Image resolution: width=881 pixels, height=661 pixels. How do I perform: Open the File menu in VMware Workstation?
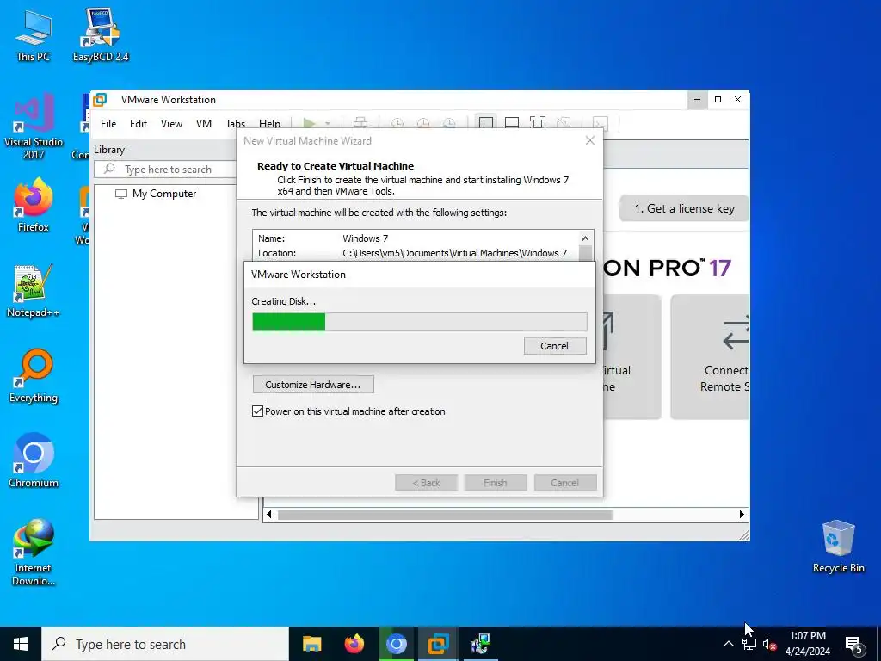pyautogui.click(x=108, y=124)
